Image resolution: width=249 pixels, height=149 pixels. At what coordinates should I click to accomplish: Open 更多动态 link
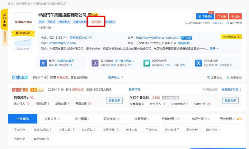click(115, 77)
